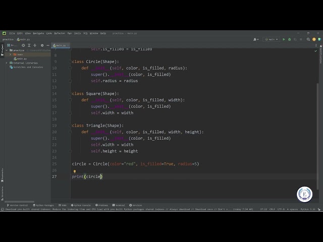Open the Help menu
Viewport: 323px width, 242px height.
tap(103, 33)
